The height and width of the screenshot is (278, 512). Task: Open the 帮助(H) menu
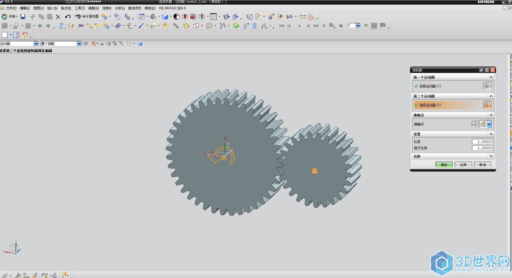pos(150,8)
